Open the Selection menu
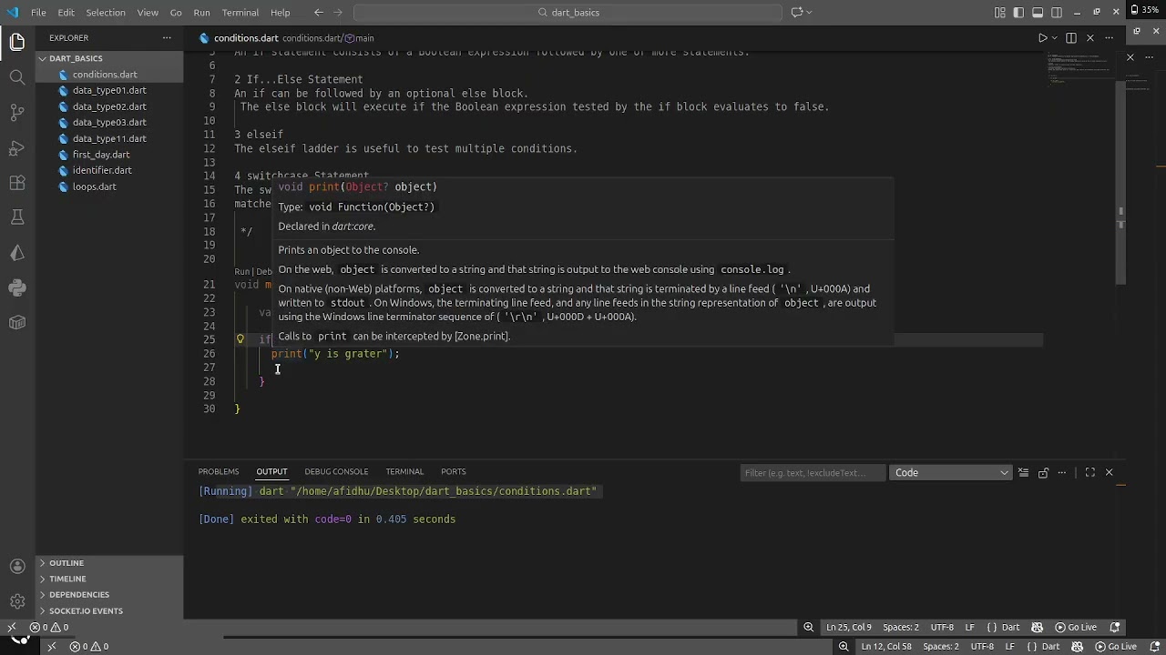 [106, 13]
